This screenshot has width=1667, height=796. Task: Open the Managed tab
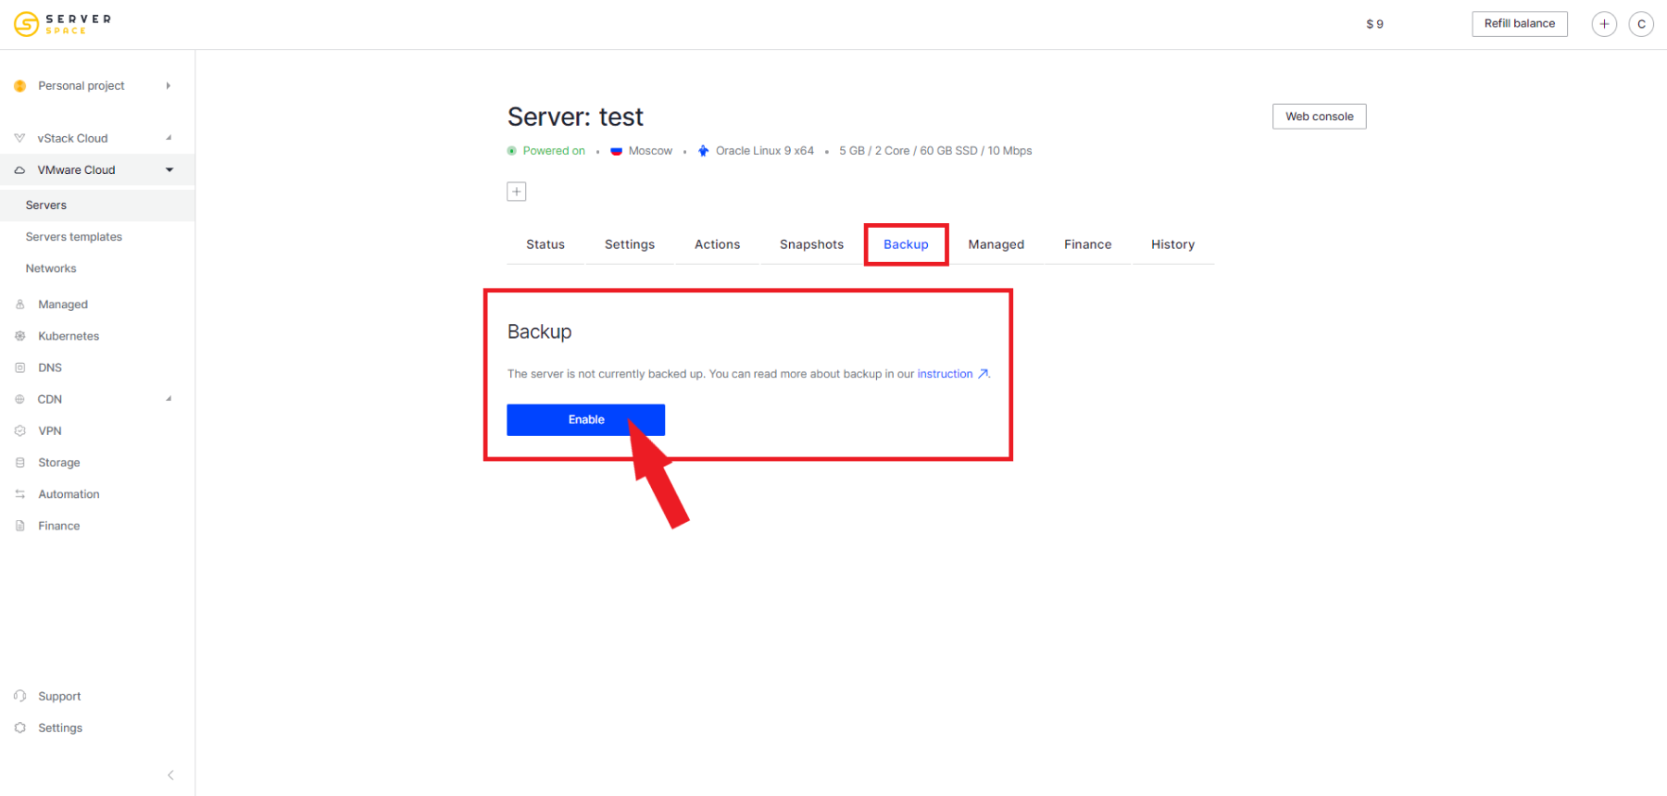pyautogui.click(x=996, y=244)
